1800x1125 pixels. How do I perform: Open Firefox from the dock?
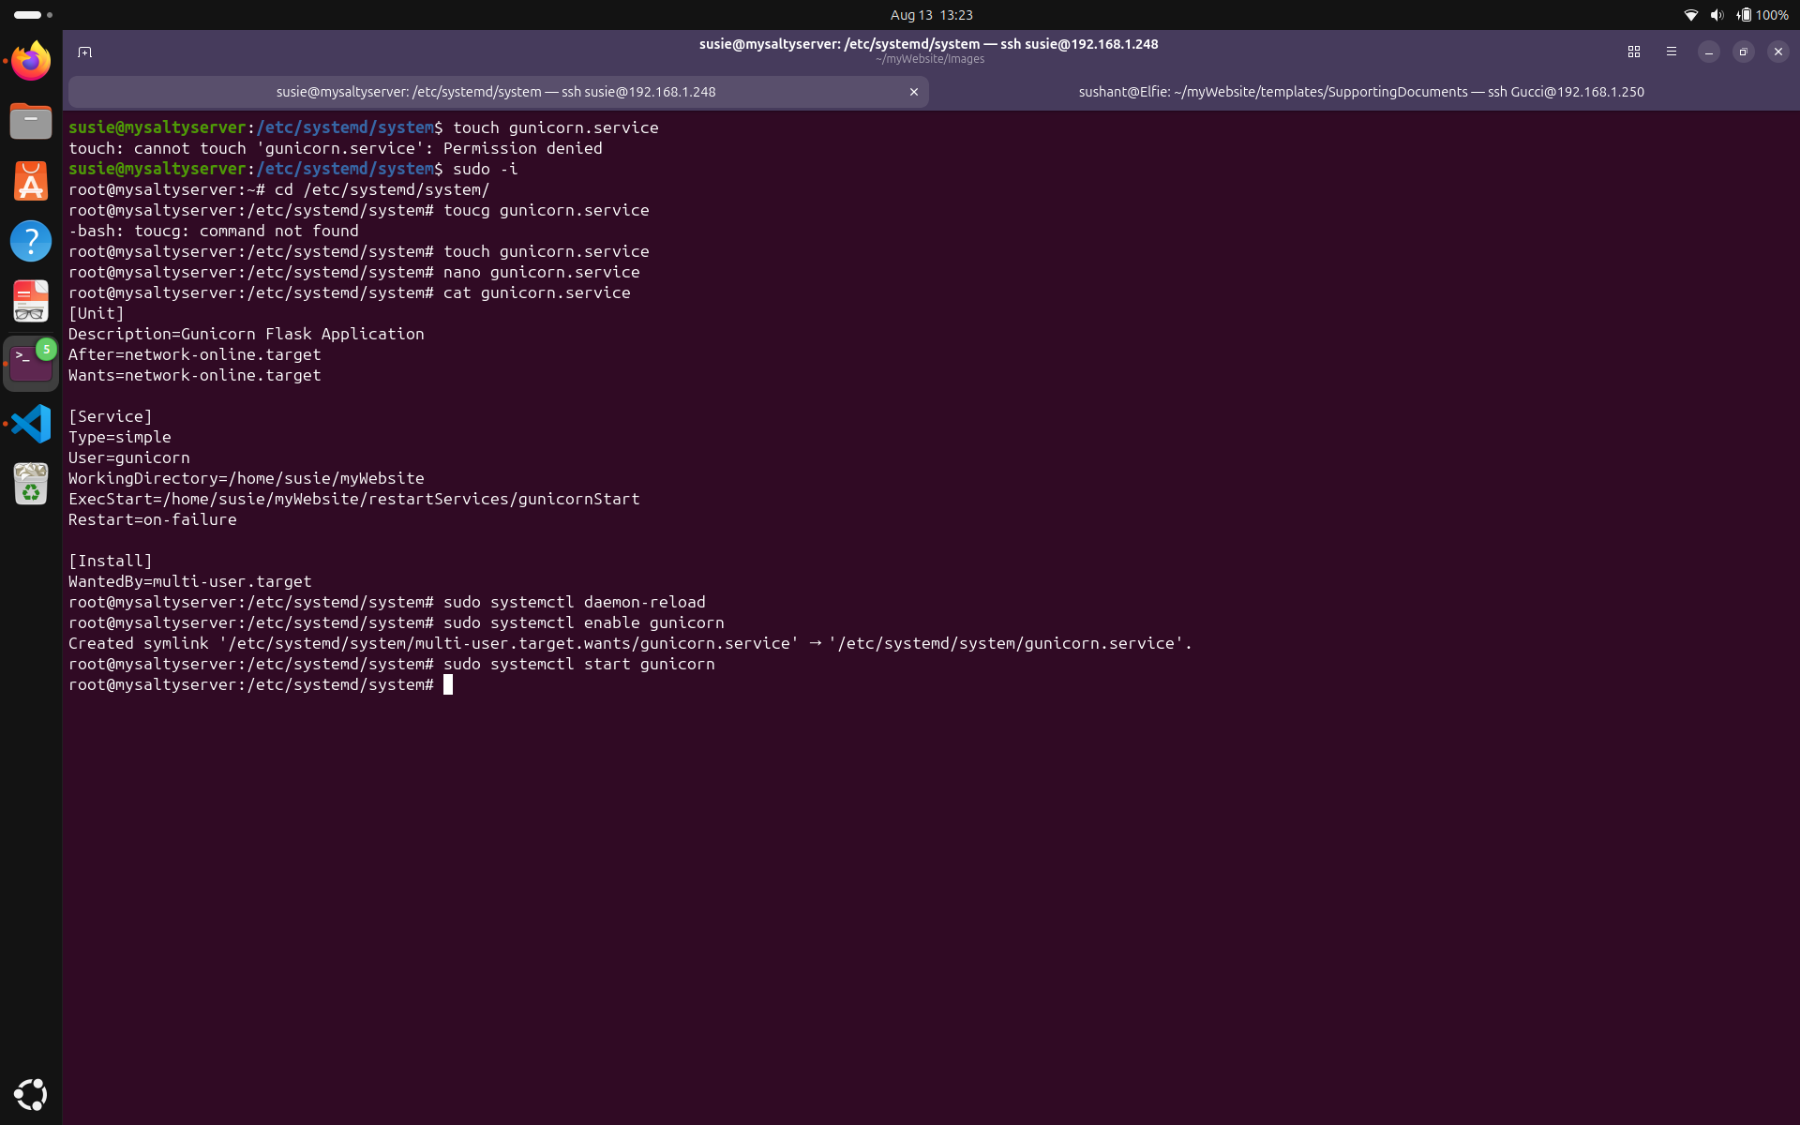click(x=31, y=61)
